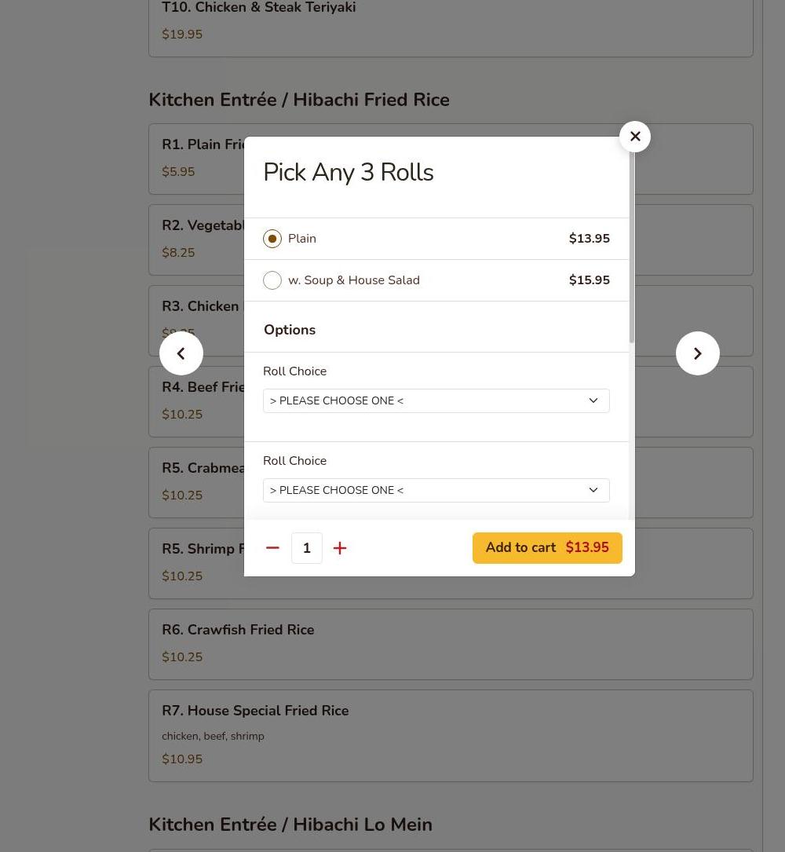Go to next item with right arrow
This screenshot has width=785, height=852.
(x=698, y=353)
